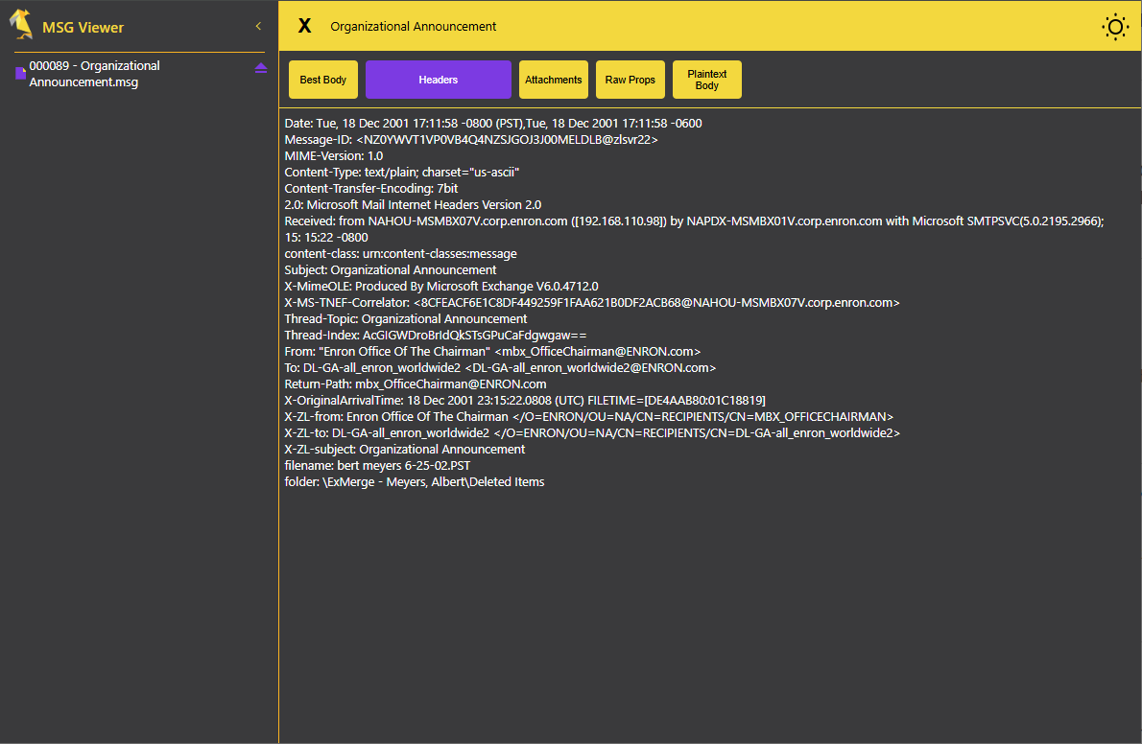Collapse the sidebar with the chevron arrow
This screenshot has width=1142, height=744.
(258, 26)
